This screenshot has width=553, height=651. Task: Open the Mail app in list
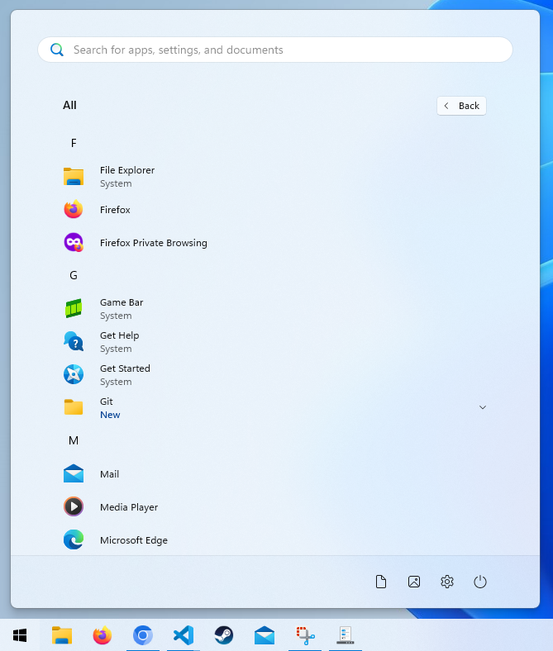click(274, 473)
